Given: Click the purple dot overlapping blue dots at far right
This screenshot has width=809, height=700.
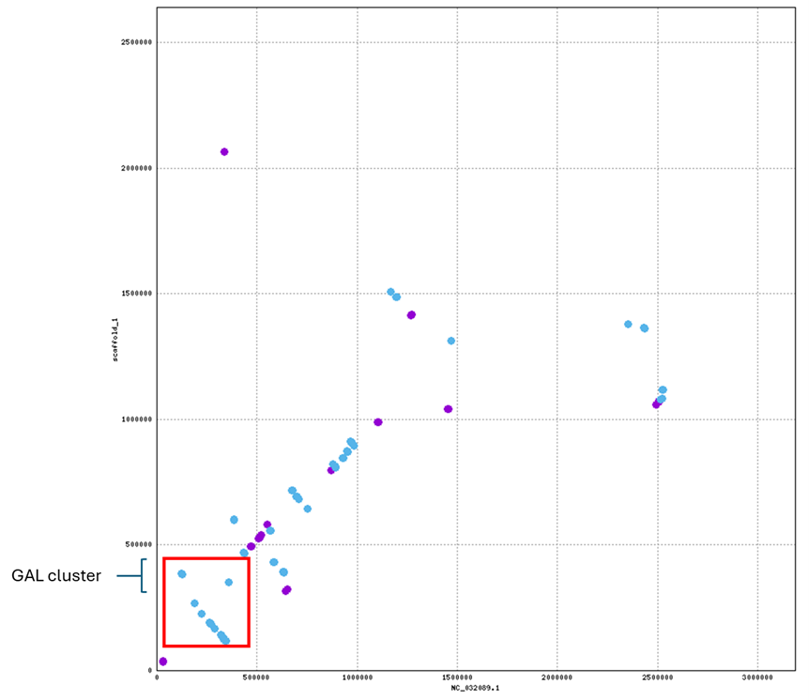Looking at the screenshot, I should point(656,403).
